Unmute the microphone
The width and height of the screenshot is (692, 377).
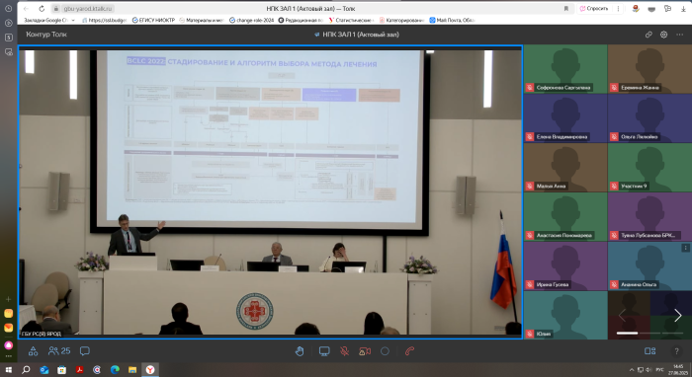(345, 351)
